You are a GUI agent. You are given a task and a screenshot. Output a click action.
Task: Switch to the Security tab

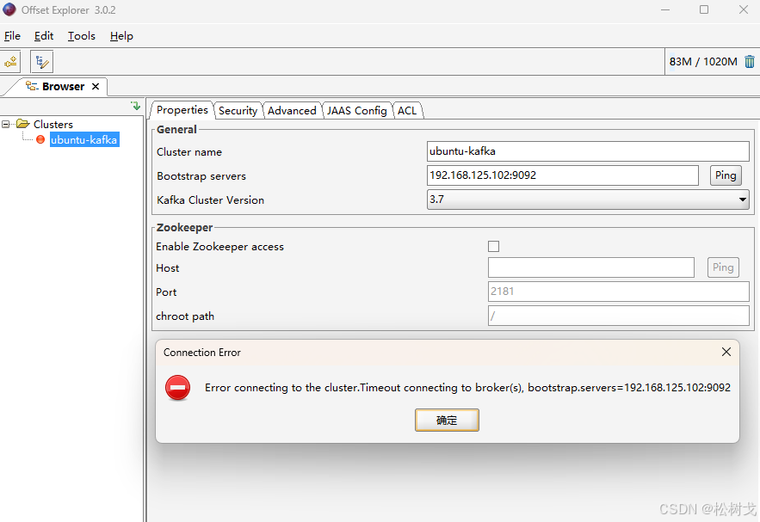tap(238, 111)
